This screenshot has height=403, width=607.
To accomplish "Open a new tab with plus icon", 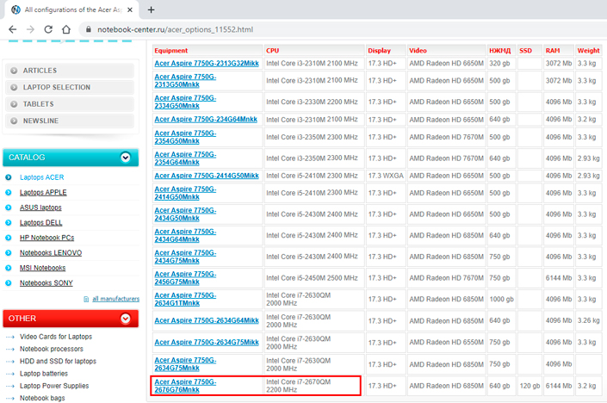I will click(151, 9).
